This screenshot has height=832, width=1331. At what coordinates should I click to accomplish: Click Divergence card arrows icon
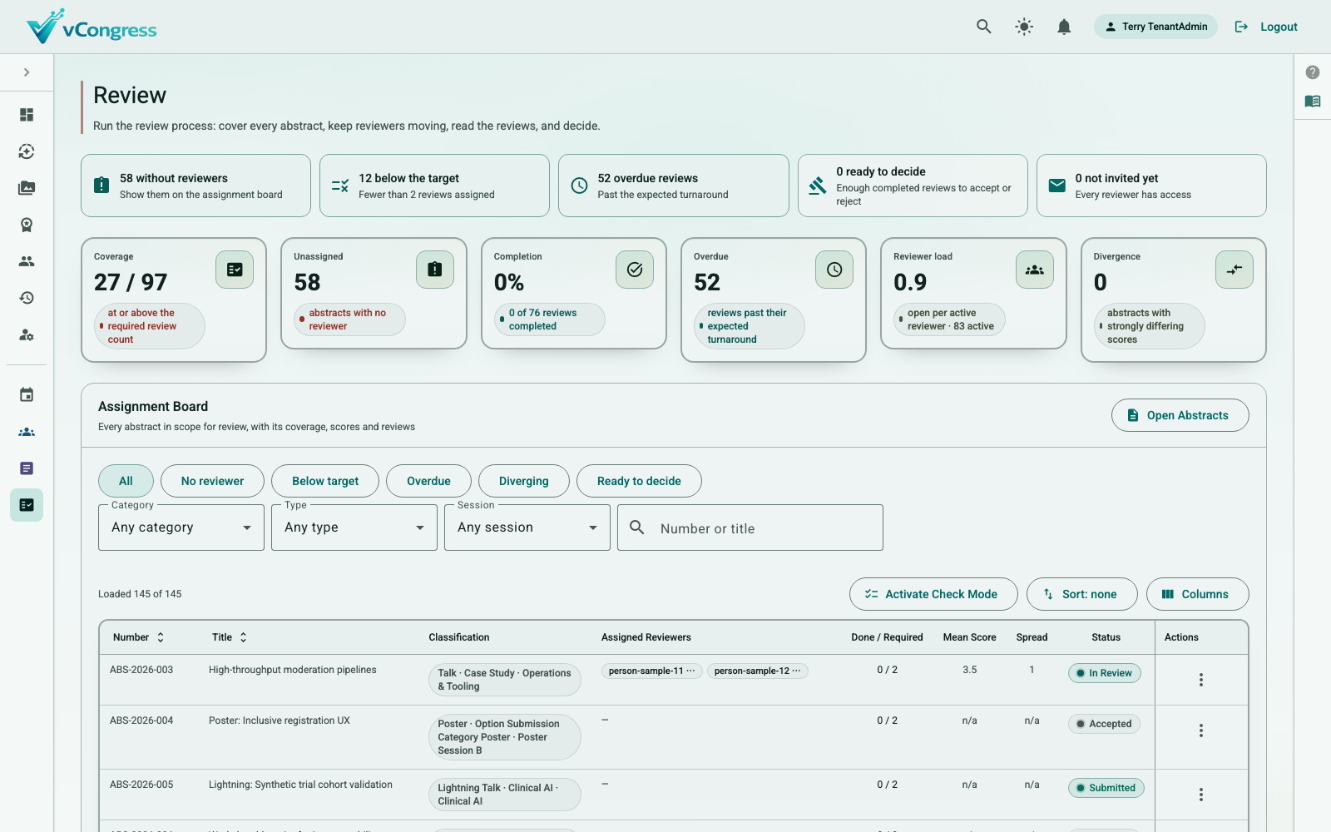pos(1235,270)
